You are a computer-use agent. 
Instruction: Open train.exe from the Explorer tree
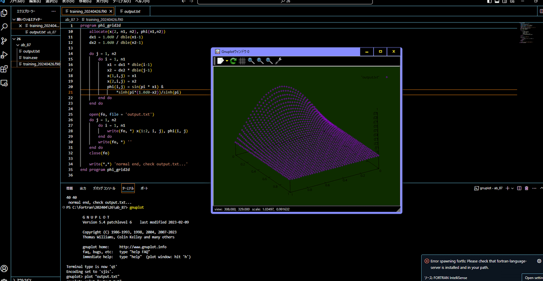click(x=30, y=57)
